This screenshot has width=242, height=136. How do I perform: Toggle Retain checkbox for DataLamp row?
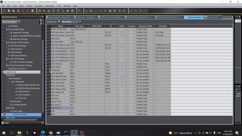[122, 70]
